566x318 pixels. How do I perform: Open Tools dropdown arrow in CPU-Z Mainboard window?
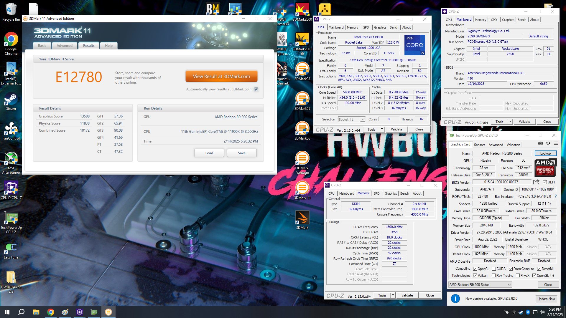coord(510,122)
